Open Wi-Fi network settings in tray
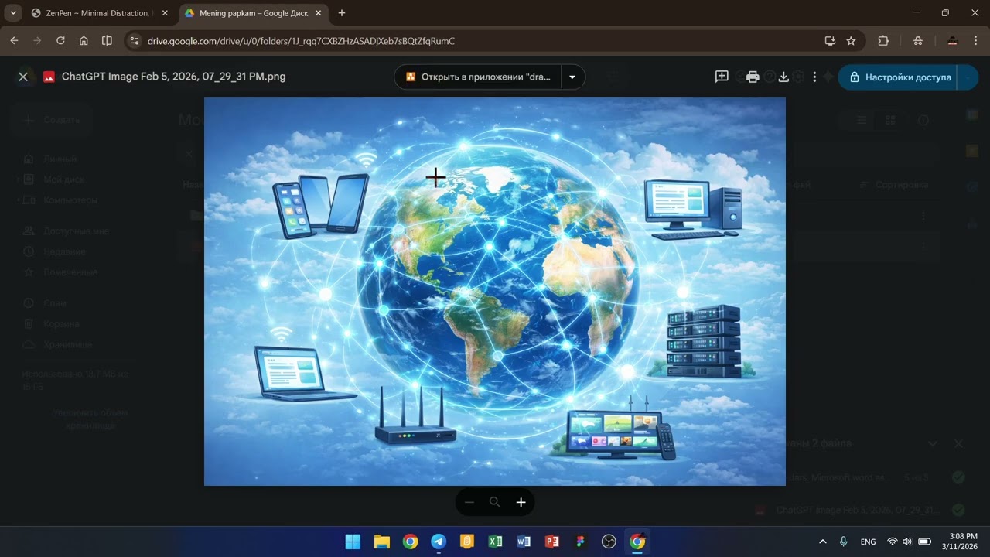This screenshot has height=557, width=990. [x=893, y=542]
